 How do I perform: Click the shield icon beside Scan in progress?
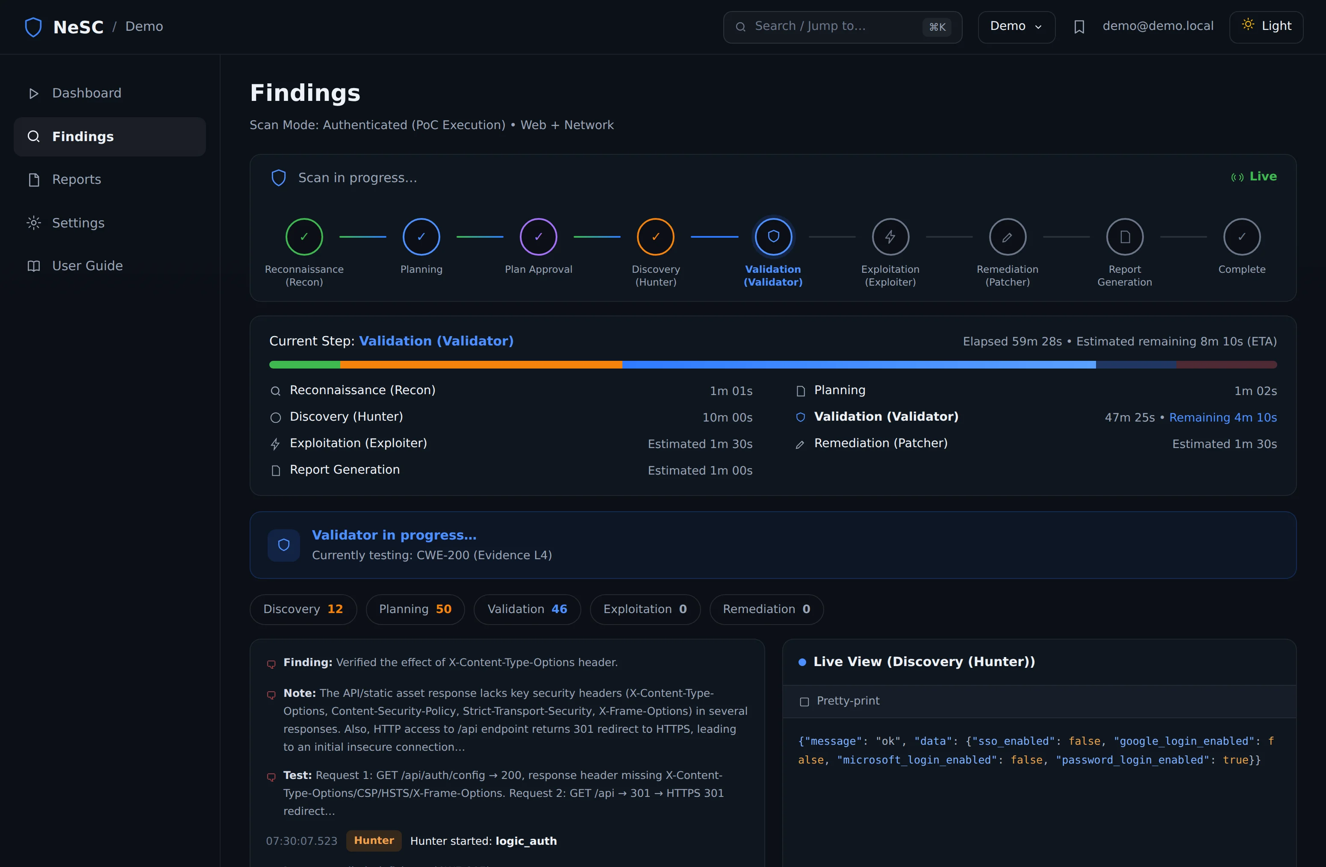point(279,178)
